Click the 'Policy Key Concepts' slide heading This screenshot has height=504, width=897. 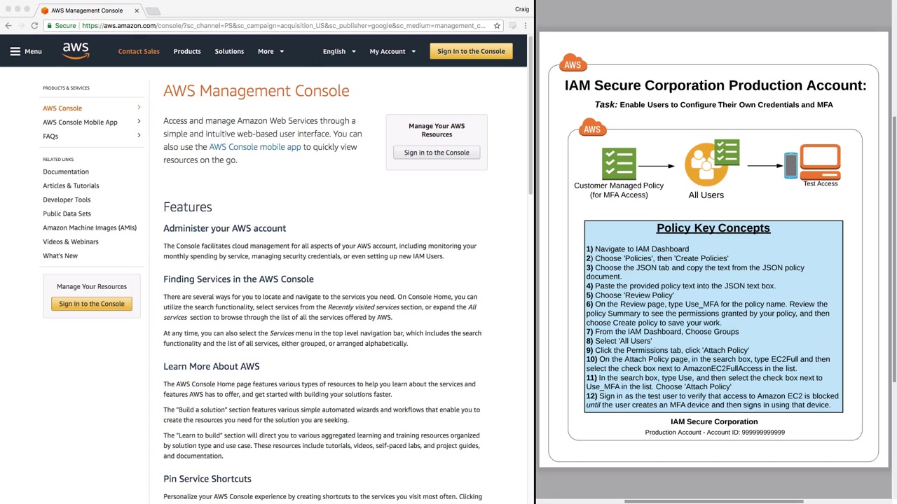pos(713,228)
